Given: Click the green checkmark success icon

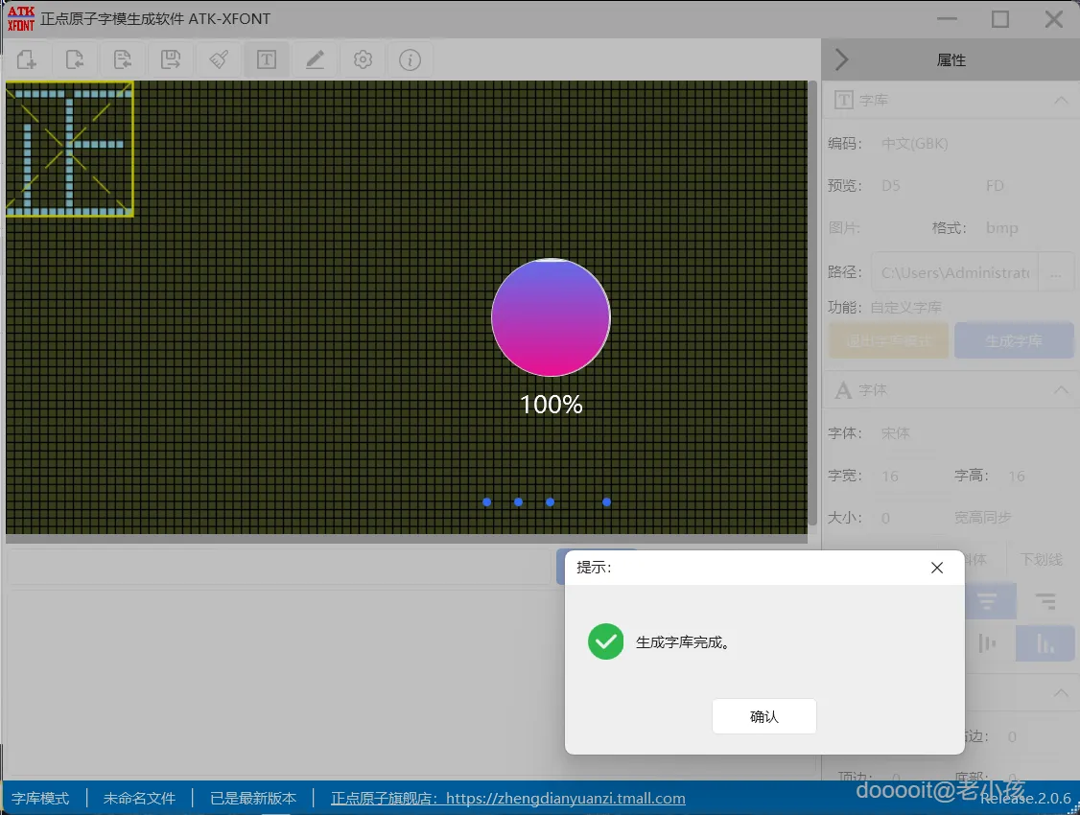Looking at the screenshot, I should (x=606, y=641).
